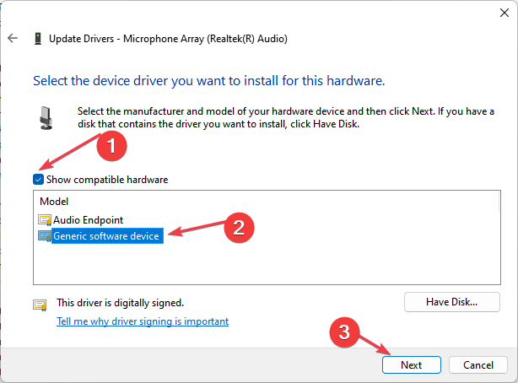The image size is (518, 383).
Task: Click the Show compatible hardware label text
Action: pyautogui.click(x=107, y=180)
